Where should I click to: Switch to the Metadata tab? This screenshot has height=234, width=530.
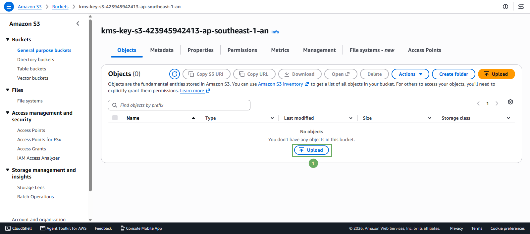(x=162, y=50)
